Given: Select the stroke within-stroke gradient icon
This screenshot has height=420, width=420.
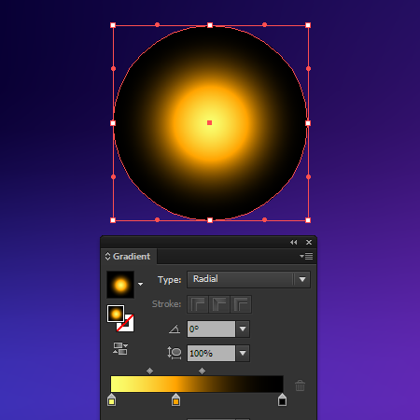Looking at the screenshot, I should 198,304.
